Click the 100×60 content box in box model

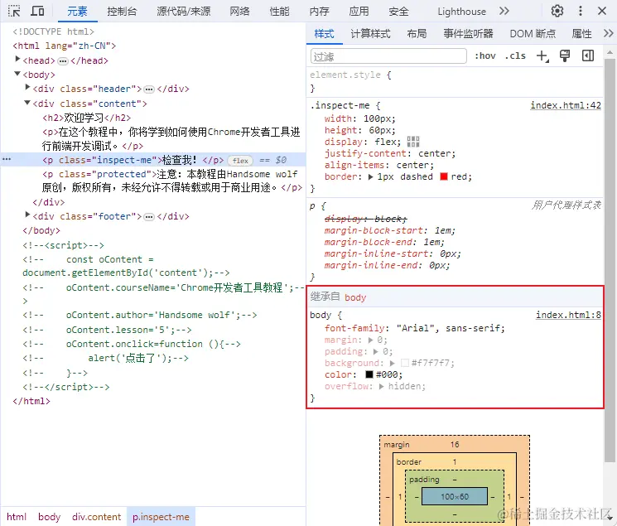pyautogui.click(x=455, y=496)
